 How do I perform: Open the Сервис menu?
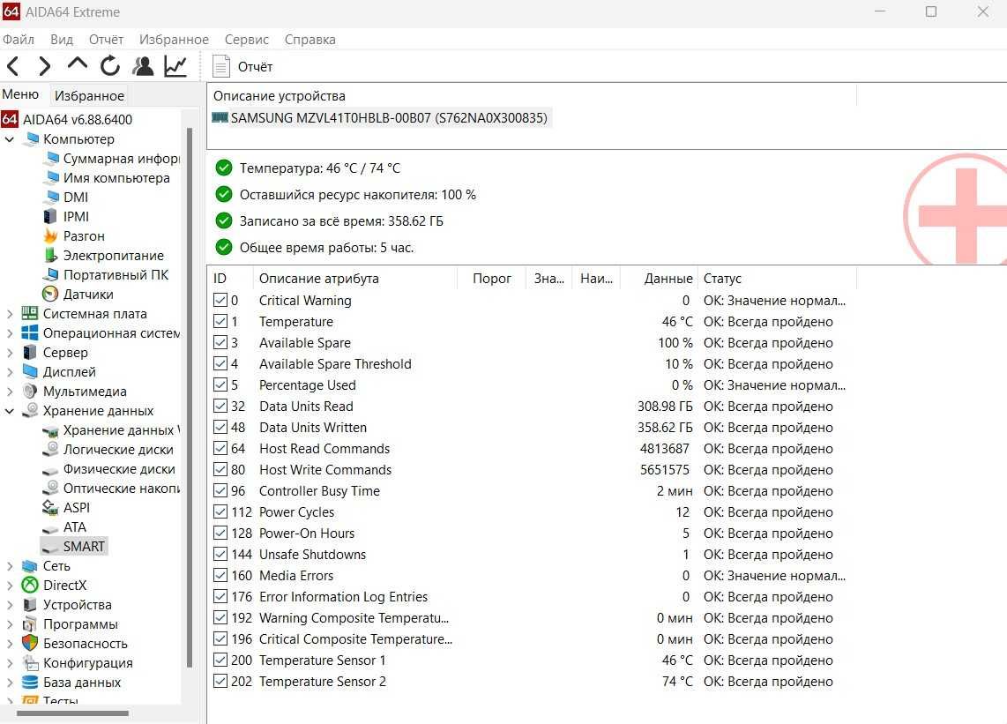[x=247, y=39]
